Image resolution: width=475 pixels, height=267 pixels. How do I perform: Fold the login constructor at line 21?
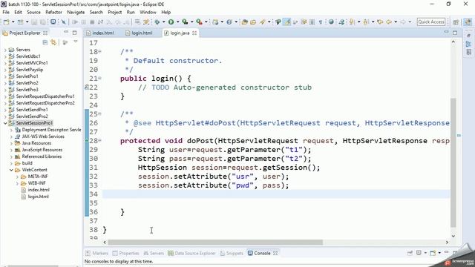coord(99,78)
